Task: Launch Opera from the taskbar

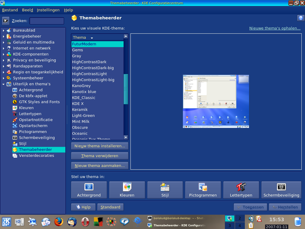Action: [85, 222]
